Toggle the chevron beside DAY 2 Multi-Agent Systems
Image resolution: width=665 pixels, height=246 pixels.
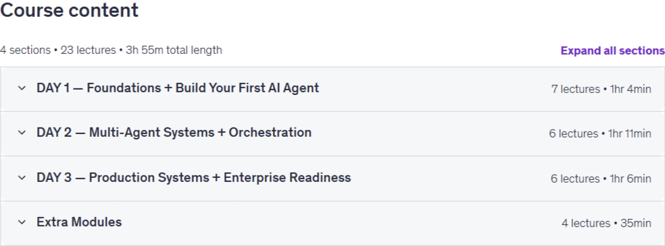click(22, 132)
